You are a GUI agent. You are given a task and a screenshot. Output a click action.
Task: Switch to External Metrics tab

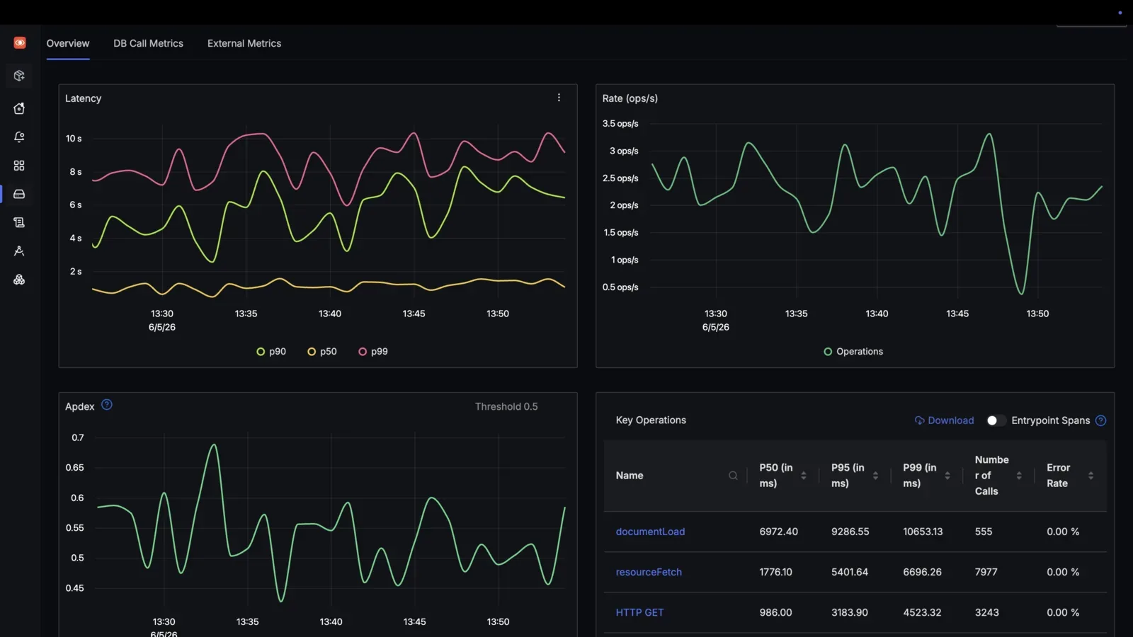click(244, 43)
